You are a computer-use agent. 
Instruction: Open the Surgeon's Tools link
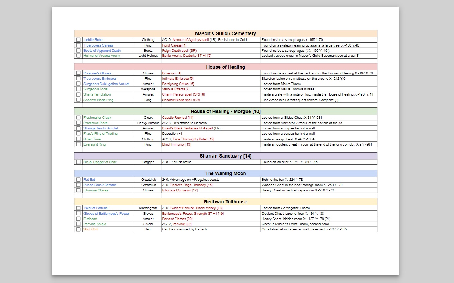(x=95, y=89)
